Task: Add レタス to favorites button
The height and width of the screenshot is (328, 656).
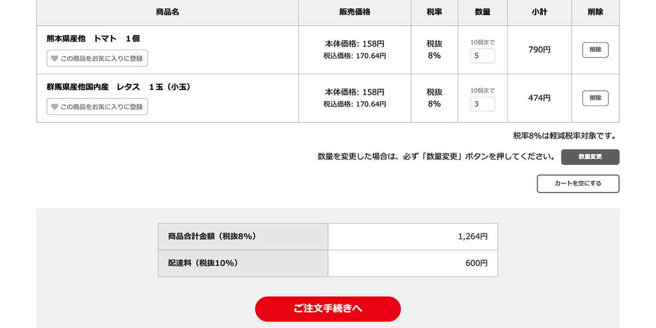Action: 97,107
